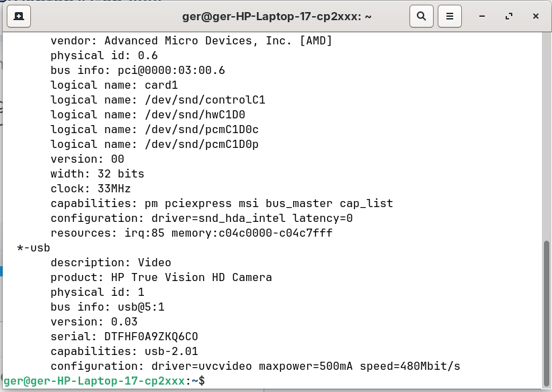
Task: Click the terminal vertical scrollbar thumb
Action: [x=547, y=309]
